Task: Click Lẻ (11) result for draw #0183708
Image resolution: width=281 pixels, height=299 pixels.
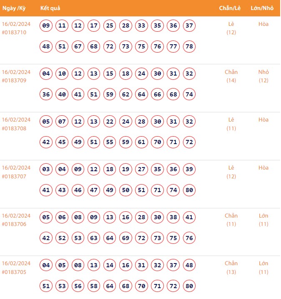Action: pos(231,124)
